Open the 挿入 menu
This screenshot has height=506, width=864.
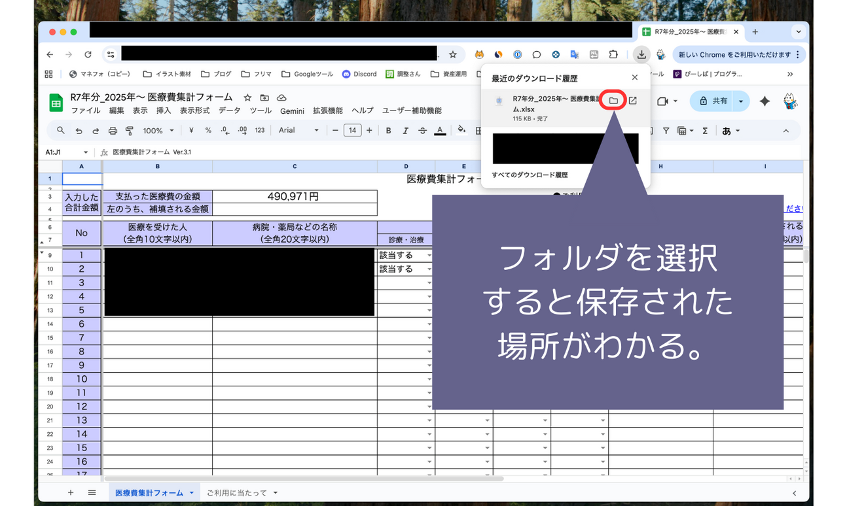164,110
